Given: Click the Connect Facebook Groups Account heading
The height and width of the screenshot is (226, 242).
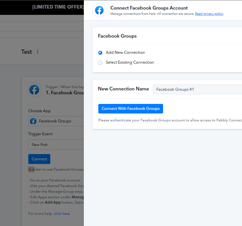Looking at the screenshot, I should [149, 8].
